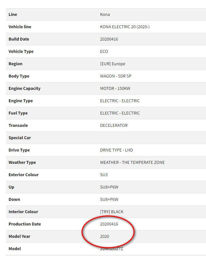Click "WEATHER - THE TEMPERATE ZONE" value
This screenshot has width=206, height=256.
[x=132, y=162]
